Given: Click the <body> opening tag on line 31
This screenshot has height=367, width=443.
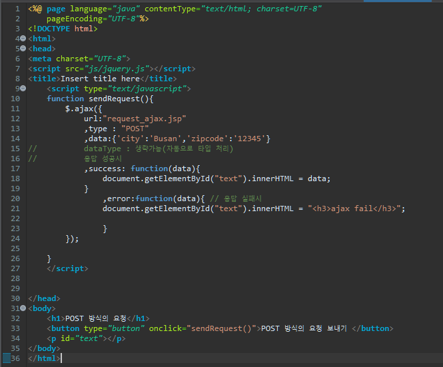Looking at the screenshot, I should (42, 308).
